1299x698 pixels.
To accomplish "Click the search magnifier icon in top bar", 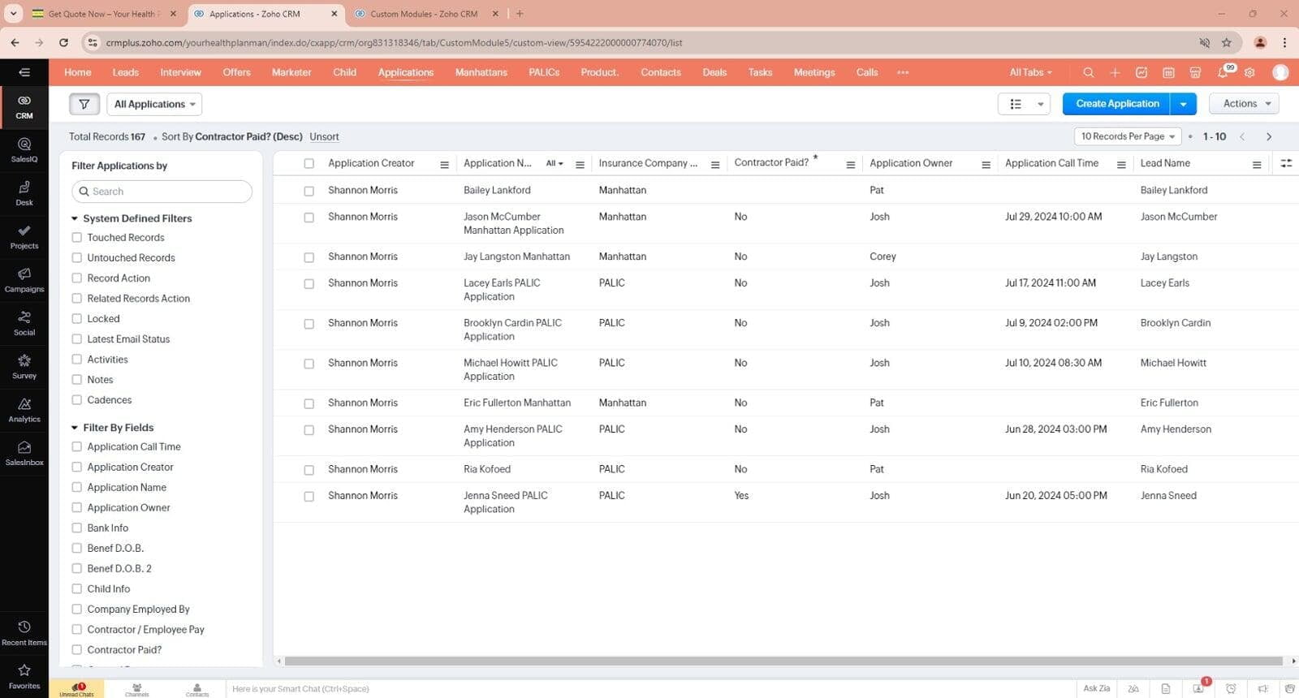I will (x=1088, y=72).
